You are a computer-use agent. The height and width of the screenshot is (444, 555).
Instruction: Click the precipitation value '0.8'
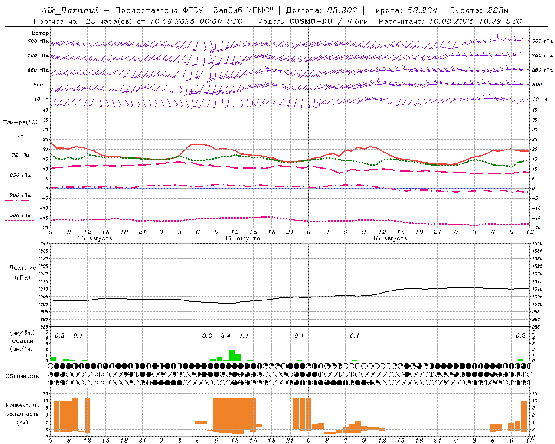tap(59, 336)
